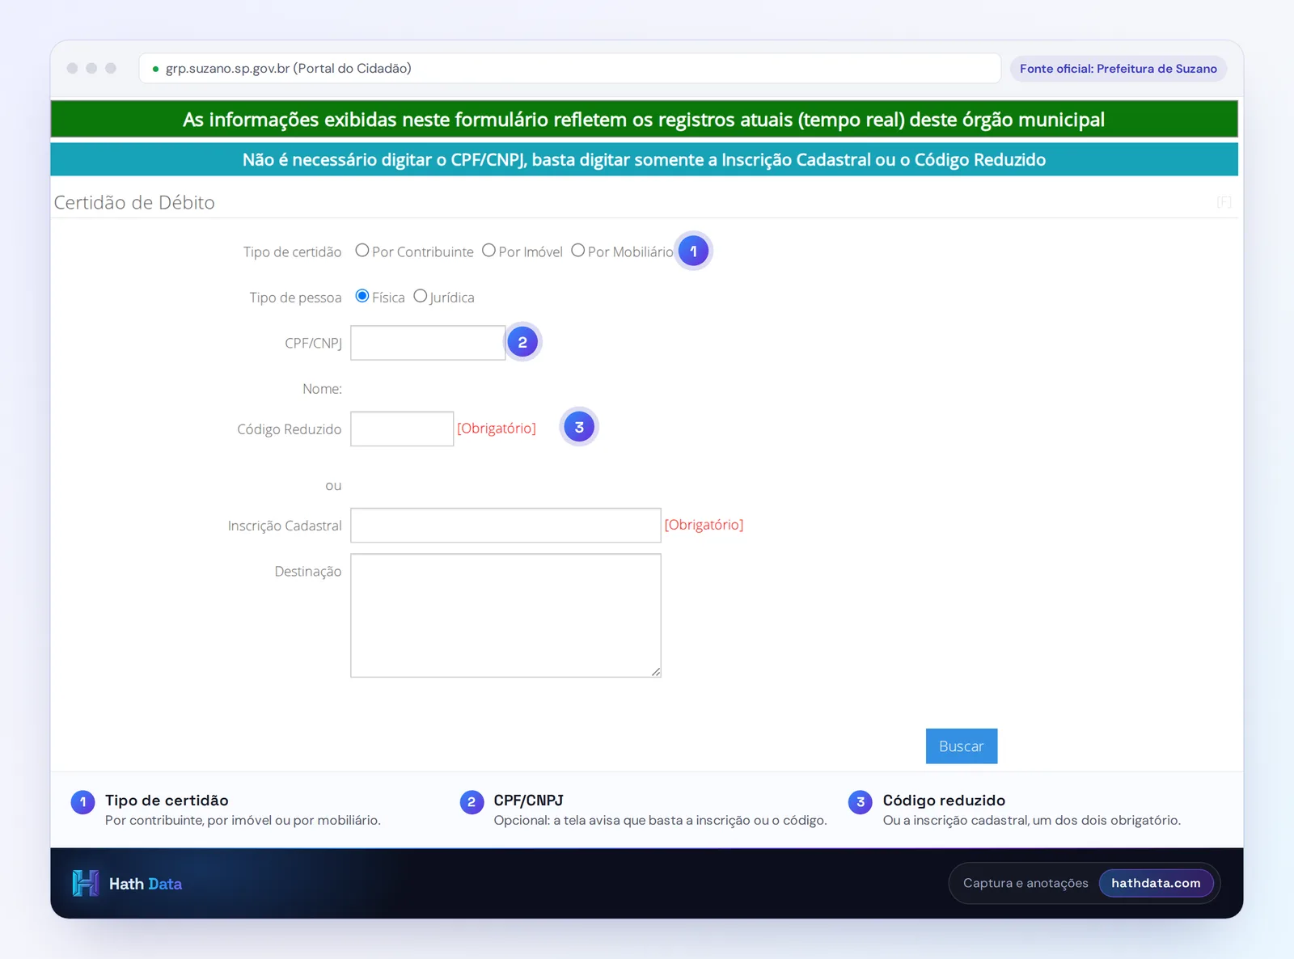Screen dimensions: 1294x959
Task: Click the teal CPF/CNPJ notice banner
Action: tap(644, 159)
